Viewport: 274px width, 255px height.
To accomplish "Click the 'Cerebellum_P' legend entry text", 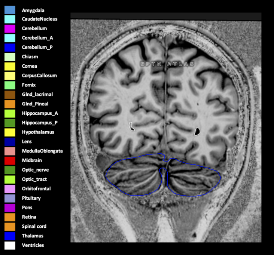I will pos(37,47).
